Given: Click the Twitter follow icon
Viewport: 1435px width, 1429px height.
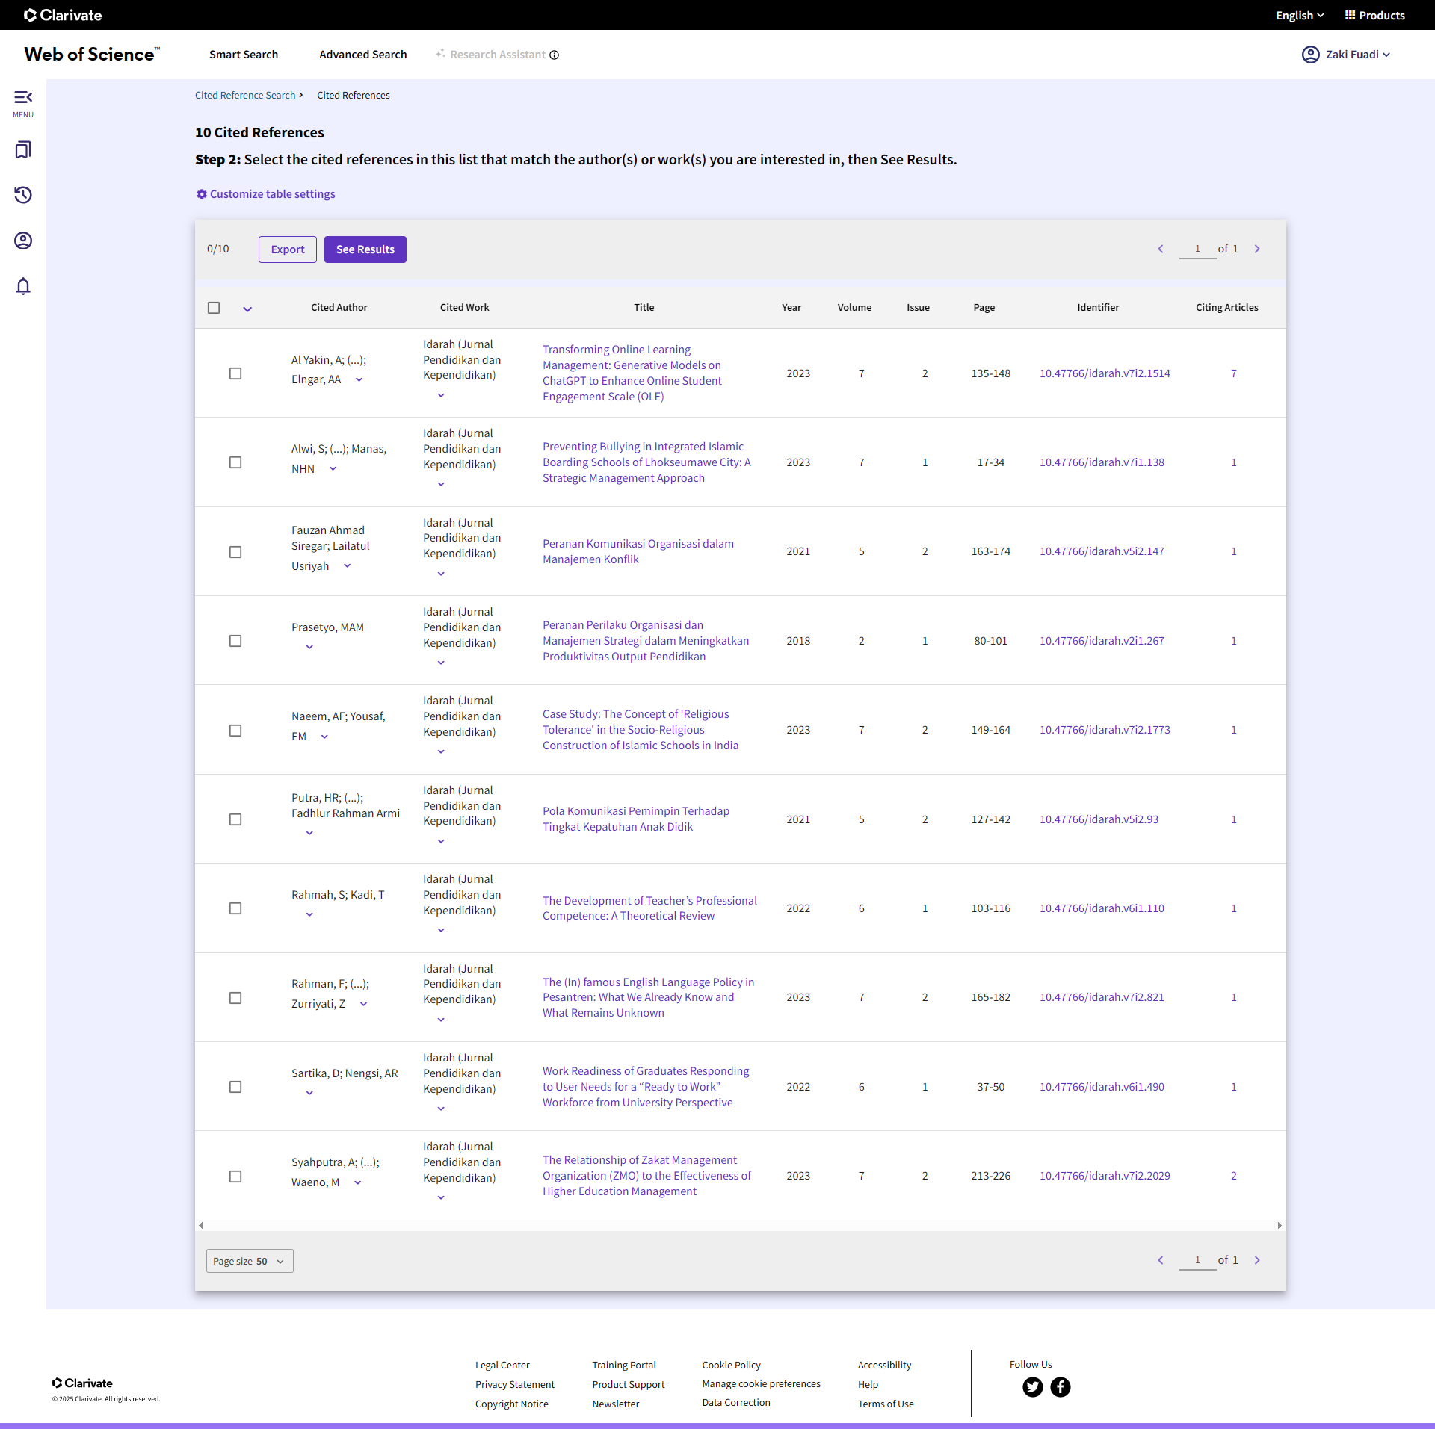Looking at the screenshot, I should [x=1032, y=1387].
